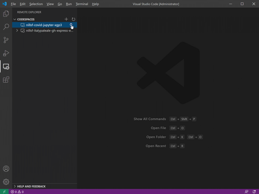Image resolution: width=259 pixels, height=194 pixels.
Task: Collapse the CODESPACES section
Action: (15, 19)
